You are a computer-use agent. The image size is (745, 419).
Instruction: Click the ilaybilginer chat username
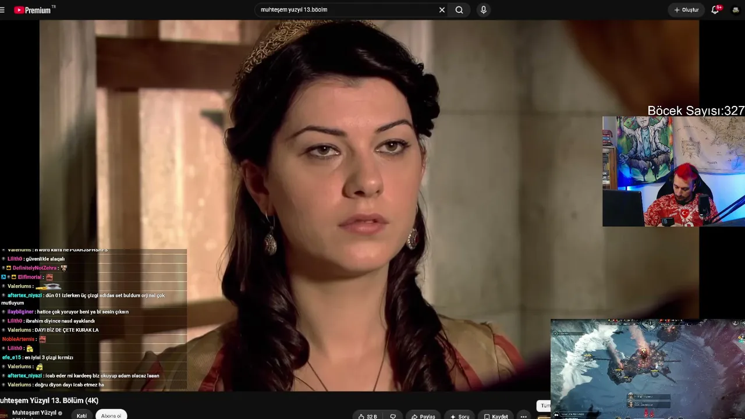(20, 312)
